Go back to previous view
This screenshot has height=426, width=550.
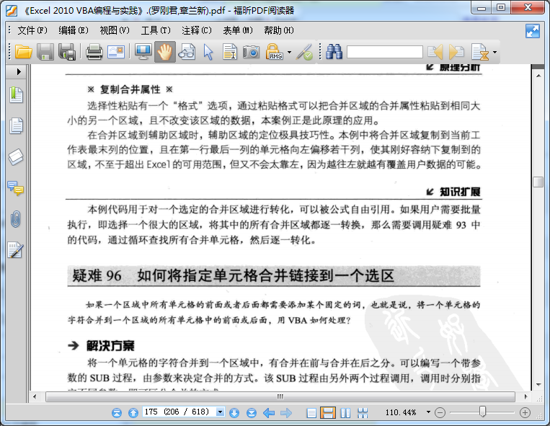pos(269,413)
